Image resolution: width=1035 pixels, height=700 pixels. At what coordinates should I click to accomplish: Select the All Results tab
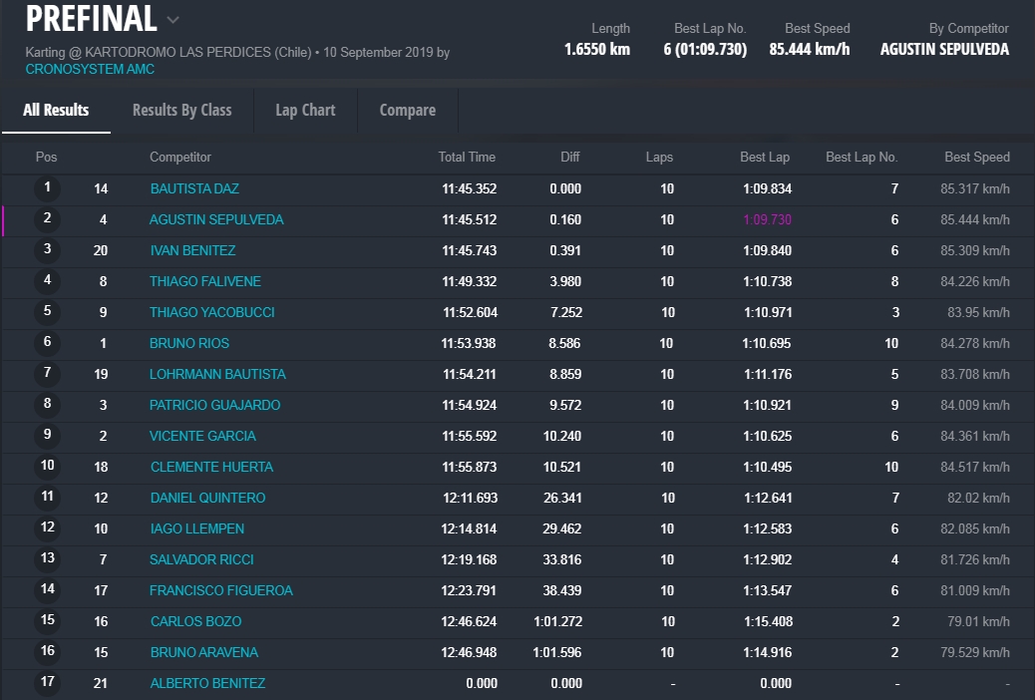click(x=56, y=110)
